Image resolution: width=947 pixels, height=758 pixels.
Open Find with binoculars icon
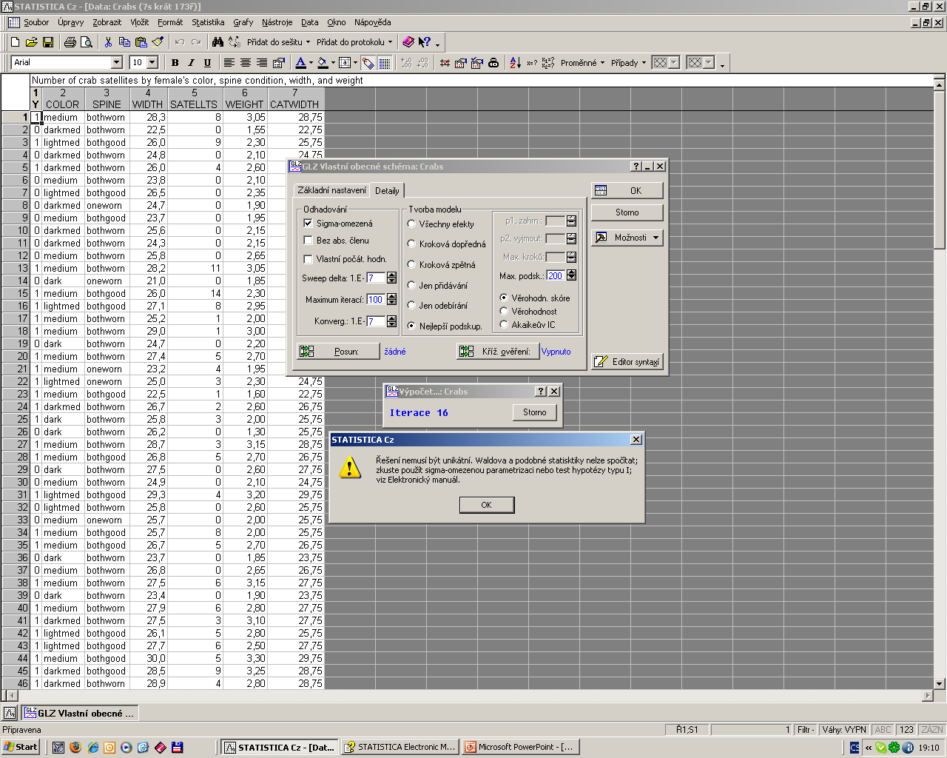click(218, 42)
